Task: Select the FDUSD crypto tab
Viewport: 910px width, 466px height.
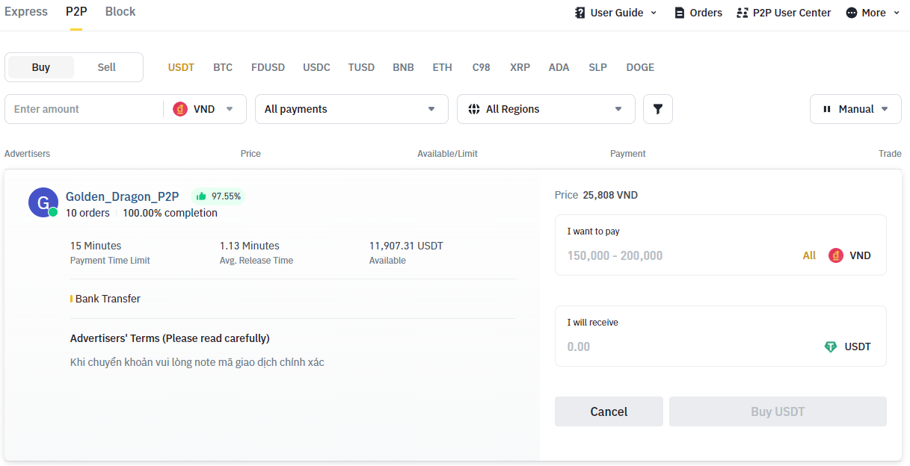Action: [268, 67]
